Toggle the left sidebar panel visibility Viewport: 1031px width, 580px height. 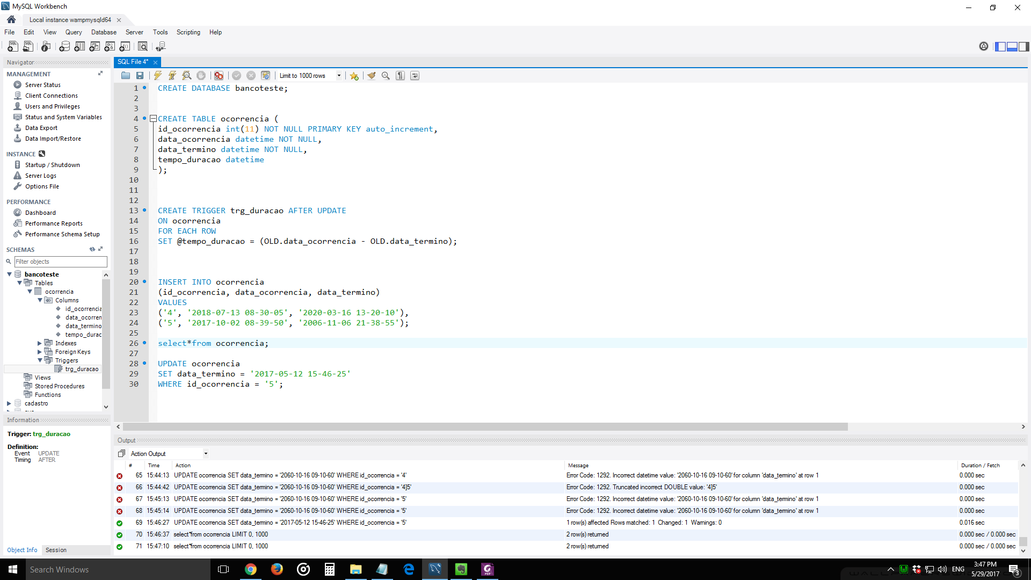point(1000,47)
